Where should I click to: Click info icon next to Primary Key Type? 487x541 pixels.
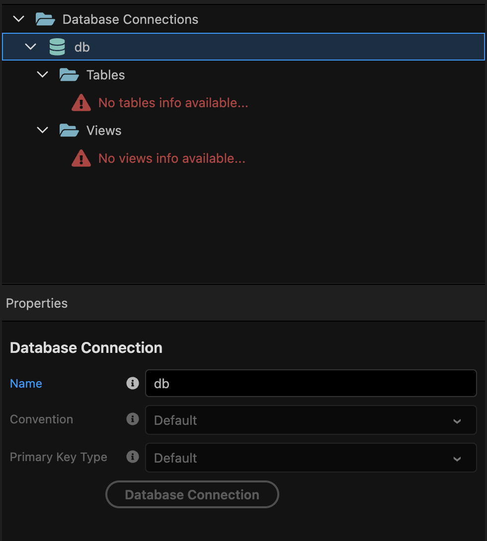click(132, 457)
